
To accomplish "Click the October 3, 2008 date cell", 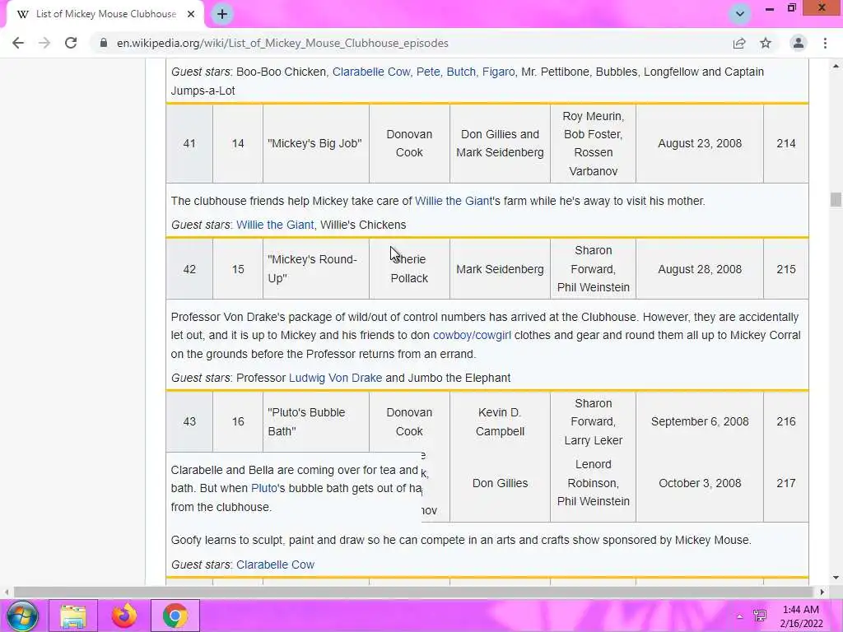I will click(700, 483).
